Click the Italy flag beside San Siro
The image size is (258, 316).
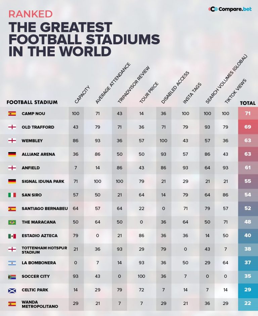tap(12, 195)
